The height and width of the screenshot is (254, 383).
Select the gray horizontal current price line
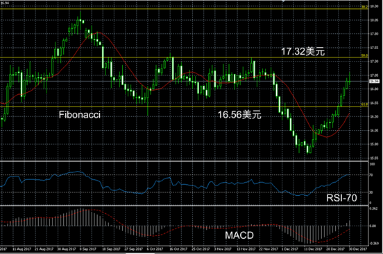point(184,81)
